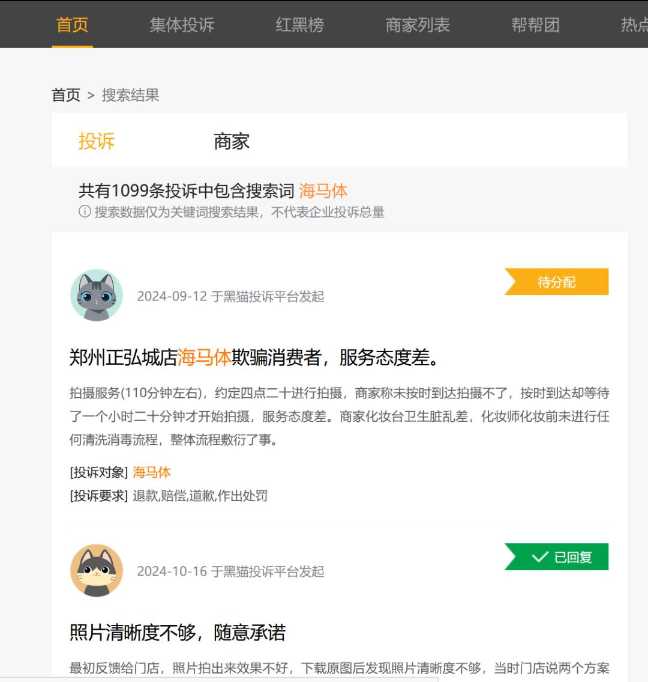Click the date text 2024-10-16 于黑猫投诉平台发起

click(230, 571)
